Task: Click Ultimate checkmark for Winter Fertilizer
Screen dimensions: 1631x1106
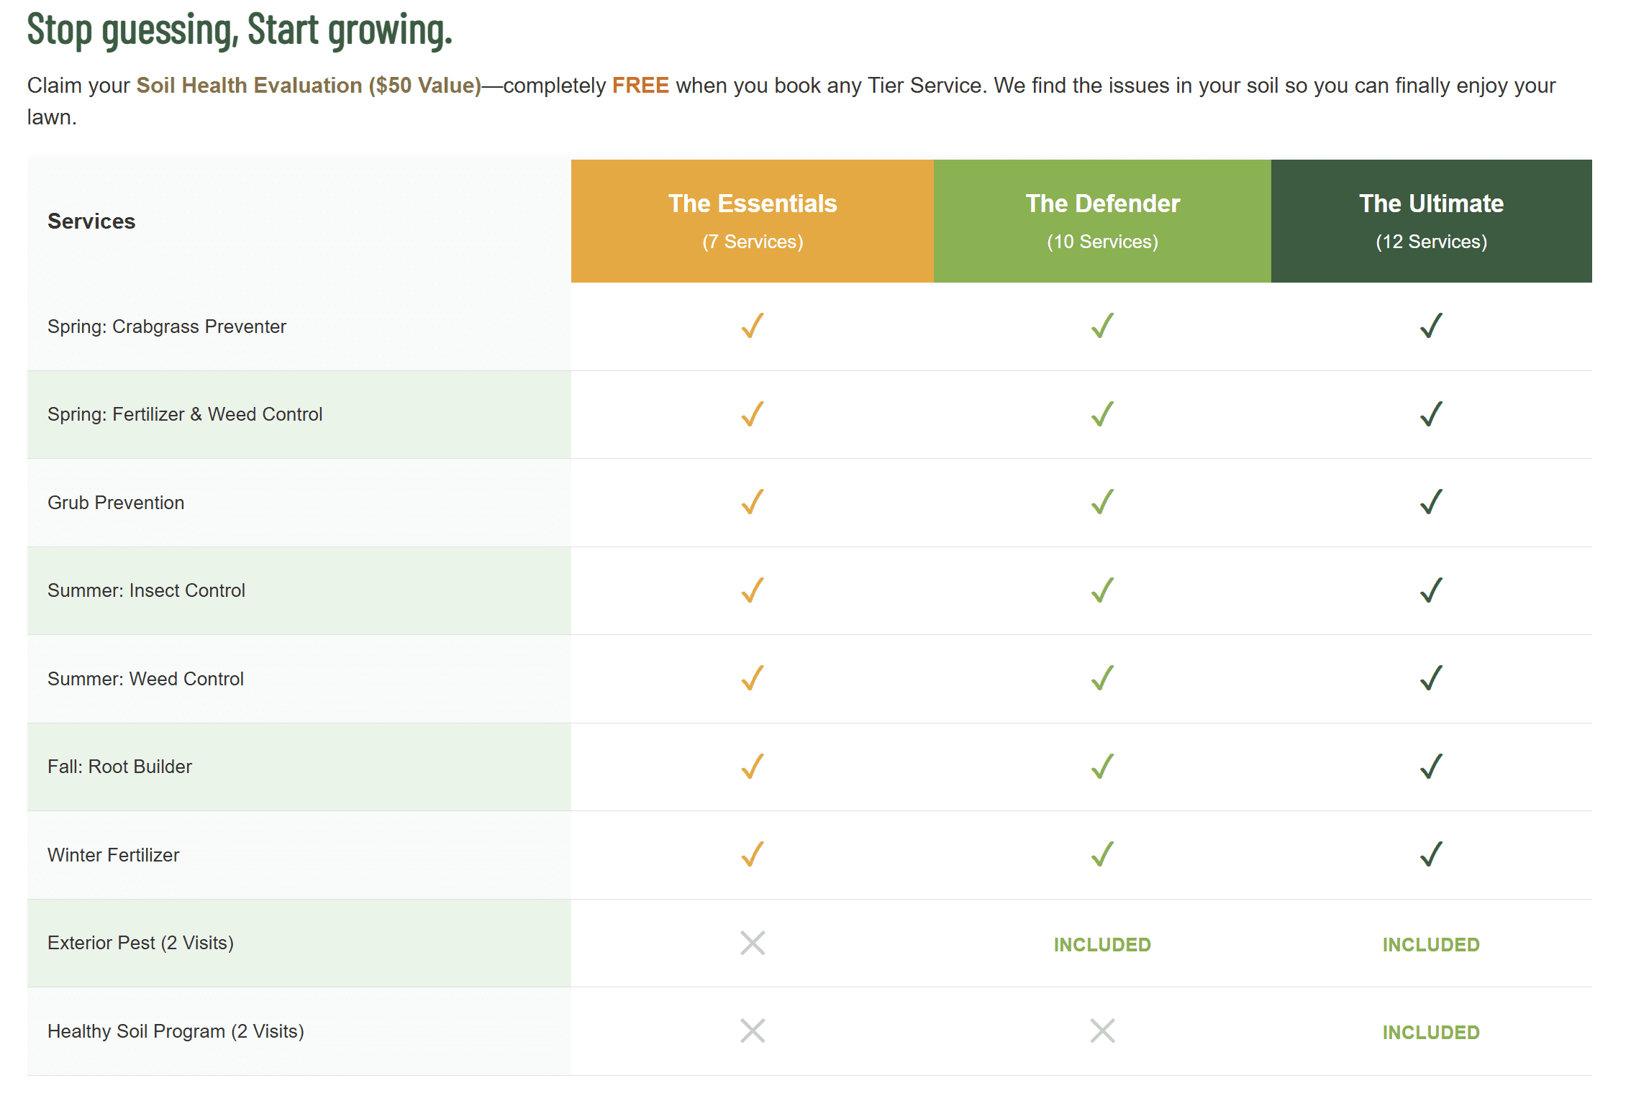Action: [1431, 854]
